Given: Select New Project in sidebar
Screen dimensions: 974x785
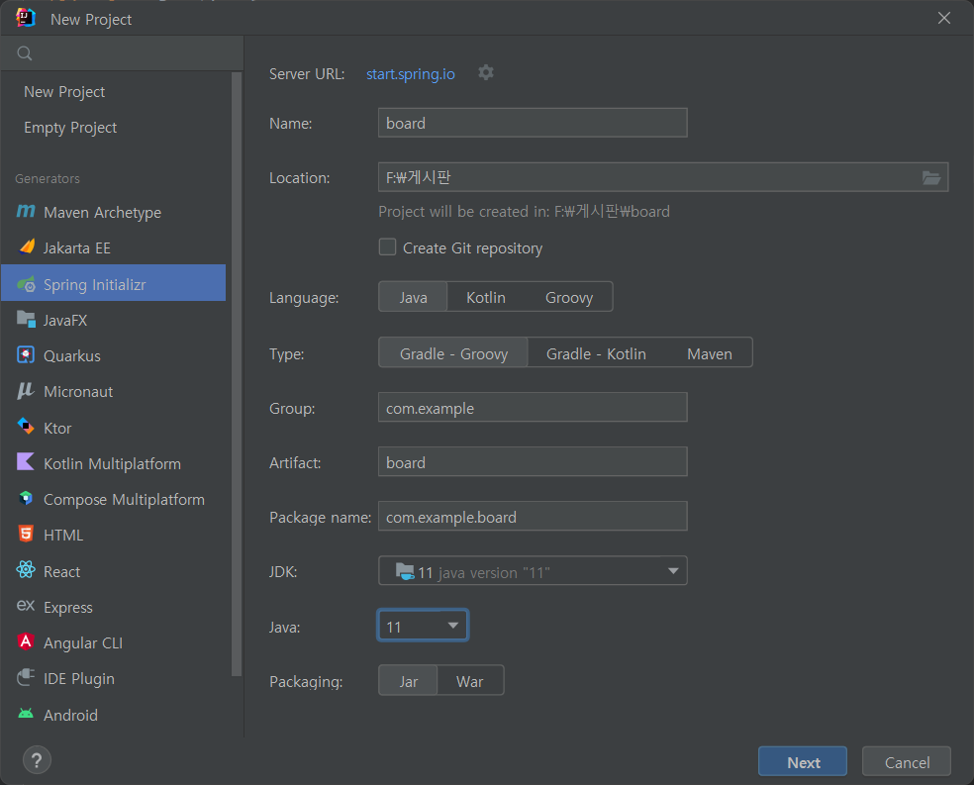Looking at the screenshot, I should pyautogui.click(x=64, y=91).
